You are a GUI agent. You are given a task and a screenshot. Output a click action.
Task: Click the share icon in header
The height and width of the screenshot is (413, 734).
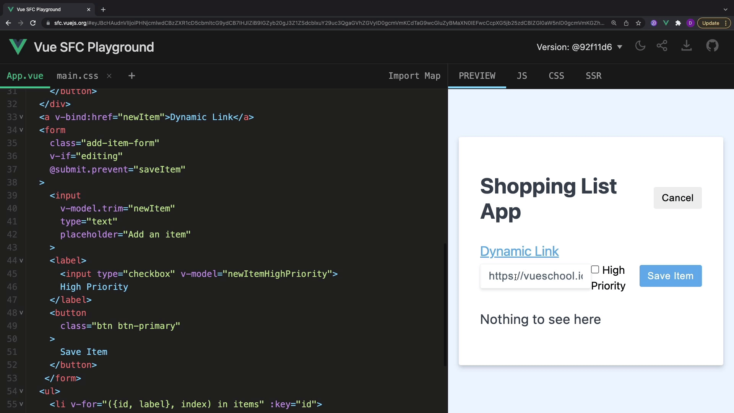[662, 46]
